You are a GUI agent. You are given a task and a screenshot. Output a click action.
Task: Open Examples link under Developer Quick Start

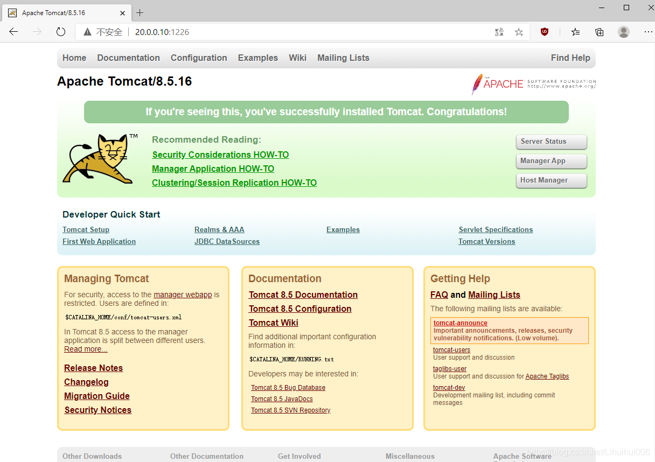(343, 229)
